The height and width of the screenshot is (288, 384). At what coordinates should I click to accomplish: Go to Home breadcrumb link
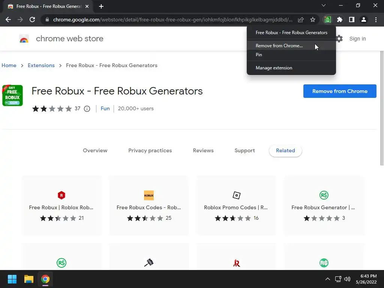coord(9,65)
